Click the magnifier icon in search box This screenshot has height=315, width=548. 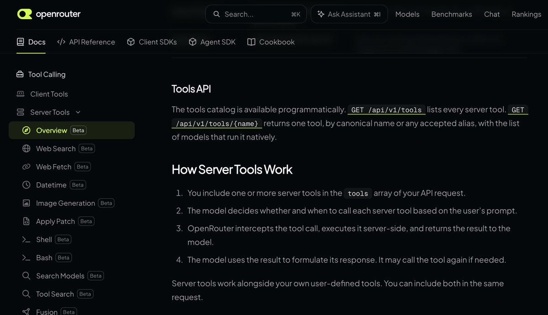[x=216, y=14]
